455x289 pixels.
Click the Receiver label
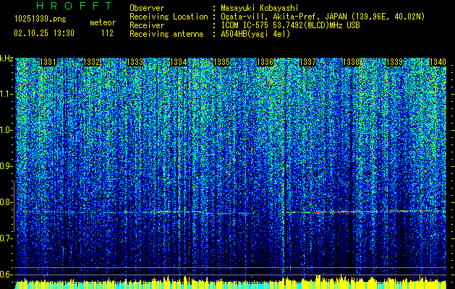(147, 25)
